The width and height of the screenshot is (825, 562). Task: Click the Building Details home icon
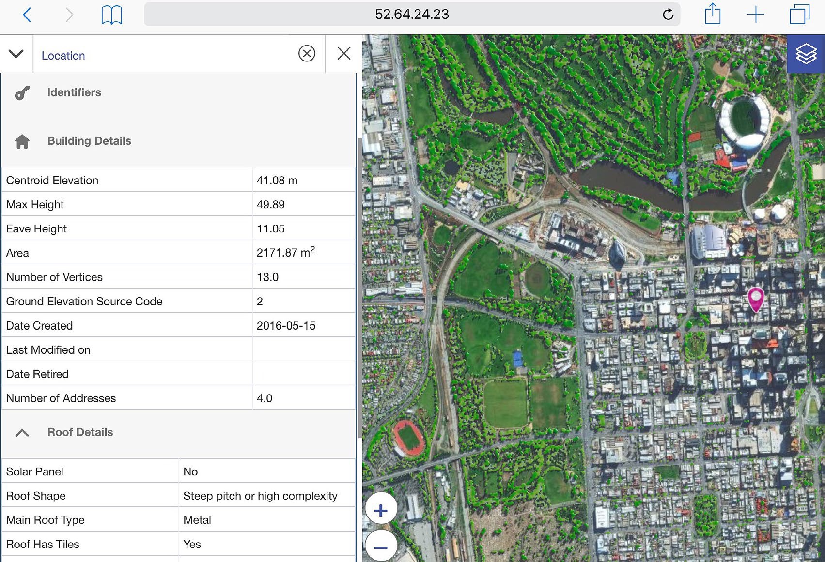coord(22,141)
